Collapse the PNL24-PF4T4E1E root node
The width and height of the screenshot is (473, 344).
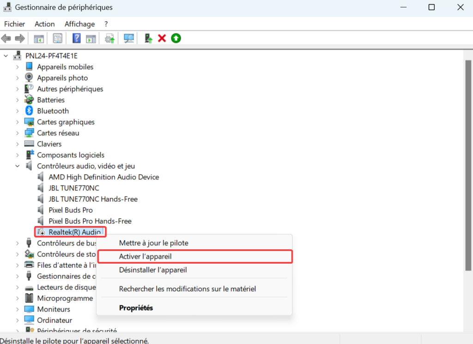(x=6, y=56)
